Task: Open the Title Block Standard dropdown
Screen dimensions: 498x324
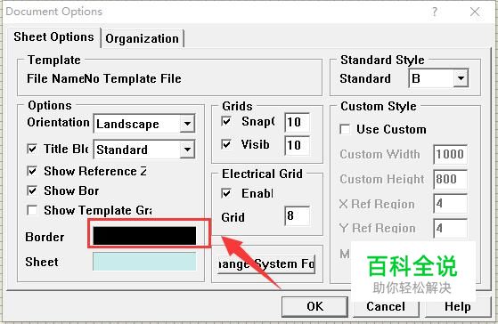Action: pos(187,150)
